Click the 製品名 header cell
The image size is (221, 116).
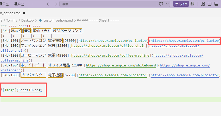[x=16, y=31]
